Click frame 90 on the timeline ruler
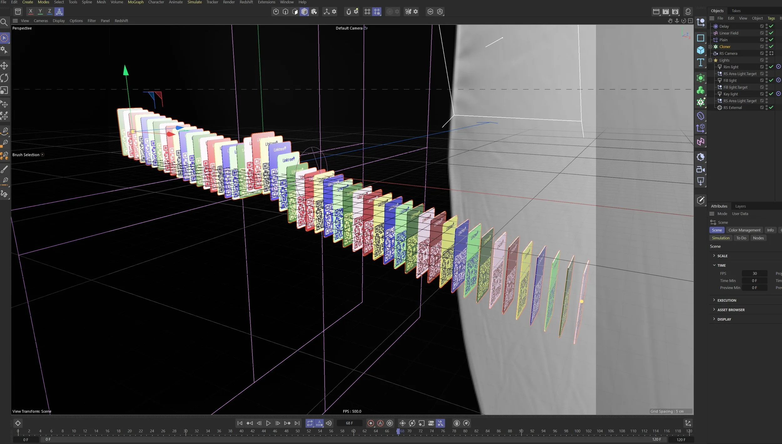The height and width of the screenshot is (444, 782). point(521,431)
